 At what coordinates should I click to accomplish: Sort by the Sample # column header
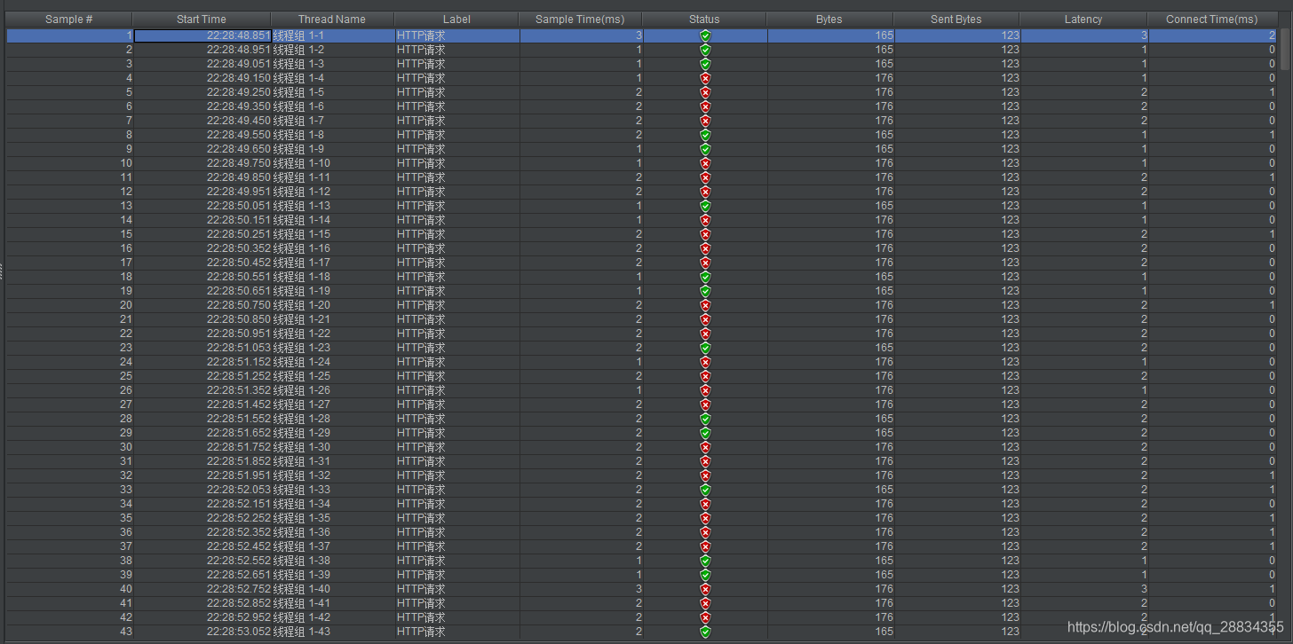[x=69, y=20]
